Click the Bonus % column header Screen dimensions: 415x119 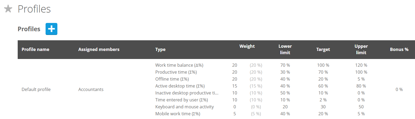click(399, 49)
